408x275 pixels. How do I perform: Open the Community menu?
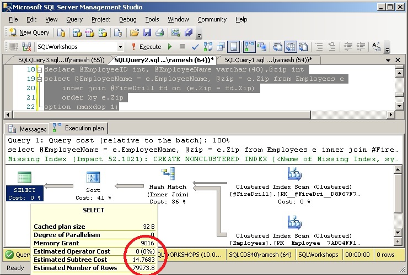click(x=212, y=19)
